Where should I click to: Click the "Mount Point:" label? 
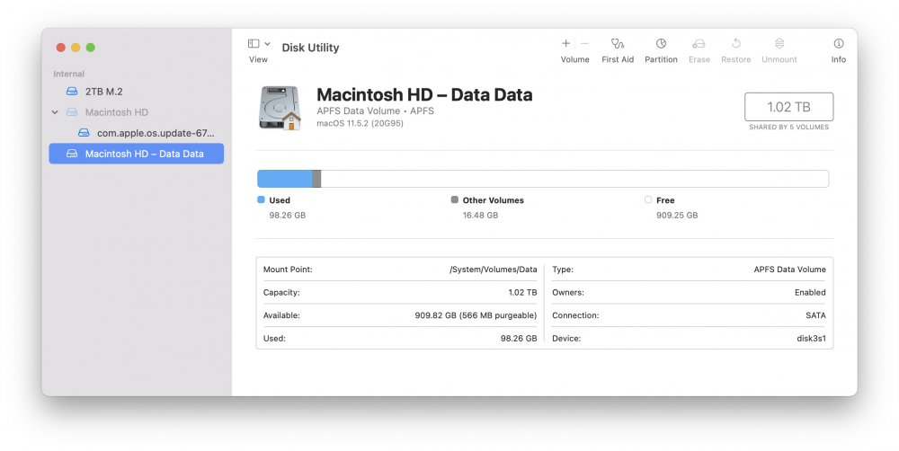click(x=288, y=270)
